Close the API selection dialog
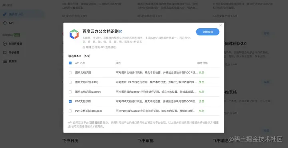Screen dimensions: 288x148 click(x=221, y=25)
